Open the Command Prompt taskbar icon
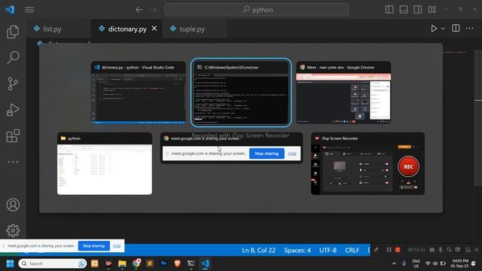This screenshot has height=271, width=482. click(191, 263)
